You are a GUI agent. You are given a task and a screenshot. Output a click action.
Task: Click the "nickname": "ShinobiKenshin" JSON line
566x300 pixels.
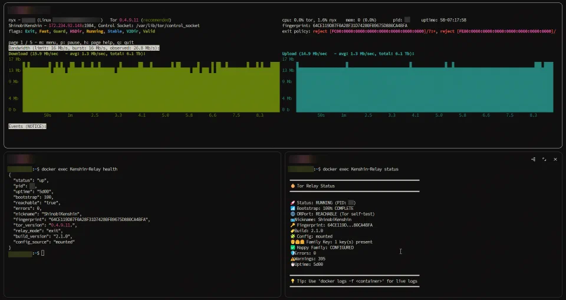point(47,214)
